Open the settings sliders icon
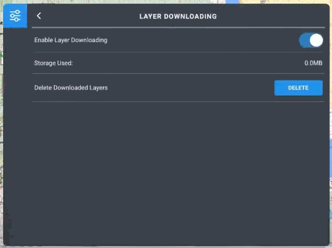The image size is (332, 248). pos(15,16)
